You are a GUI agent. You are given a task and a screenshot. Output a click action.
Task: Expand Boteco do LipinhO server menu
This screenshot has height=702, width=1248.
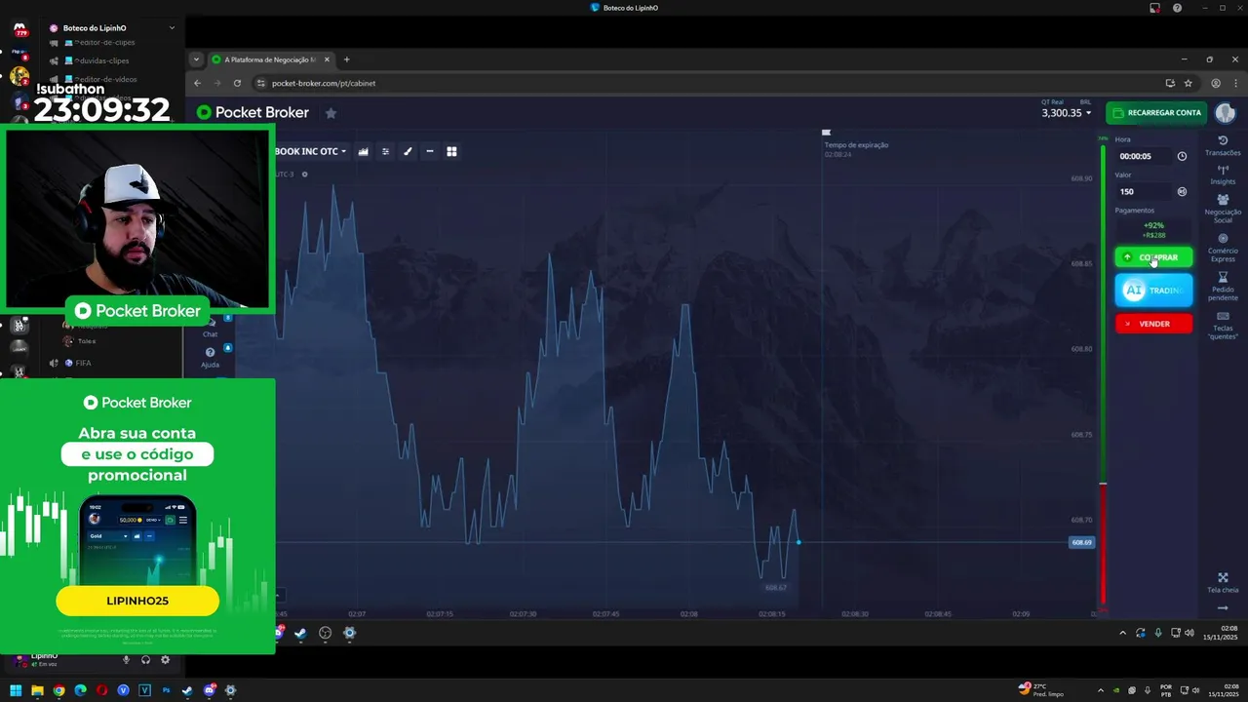(x=172, y=28)
